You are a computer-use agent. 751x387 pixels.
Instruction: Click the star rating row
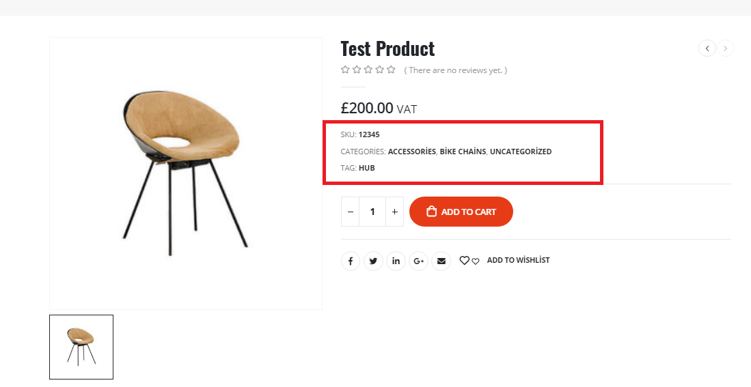click(368, 70)
